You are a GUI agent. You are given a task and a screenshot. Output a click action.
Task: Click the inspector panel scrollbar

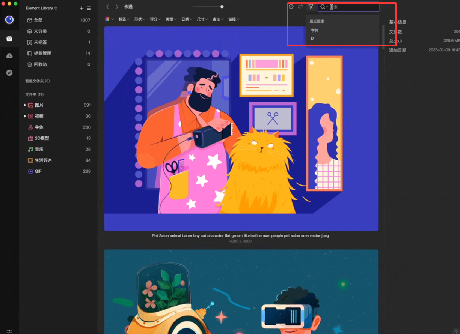[383, 37]
